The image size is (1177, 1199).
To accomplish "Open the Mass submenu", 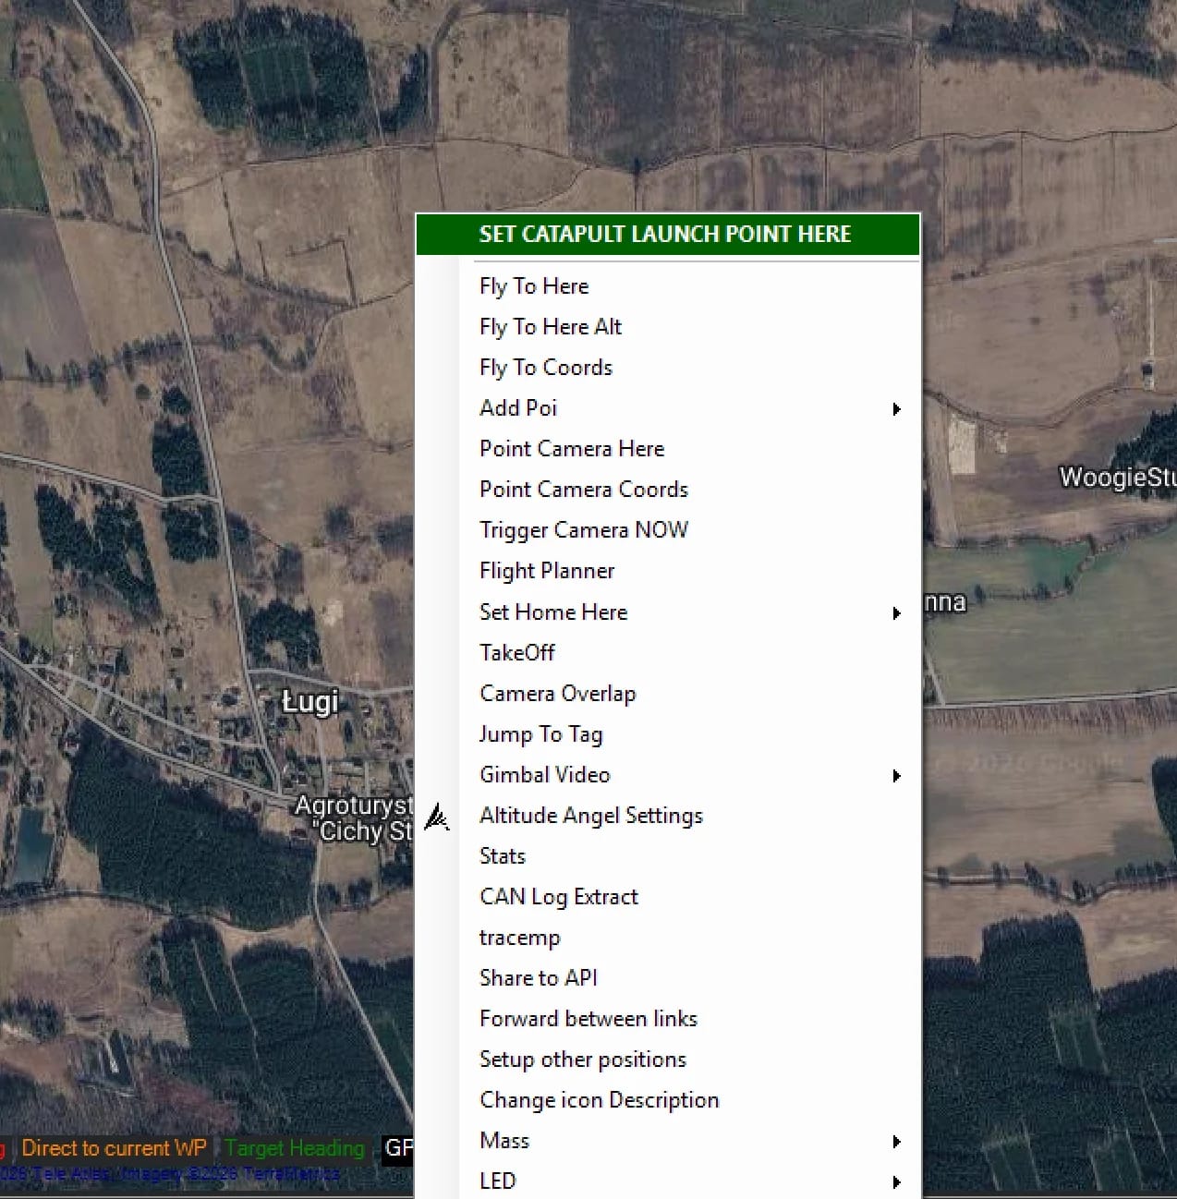I will pos(667,1140).
